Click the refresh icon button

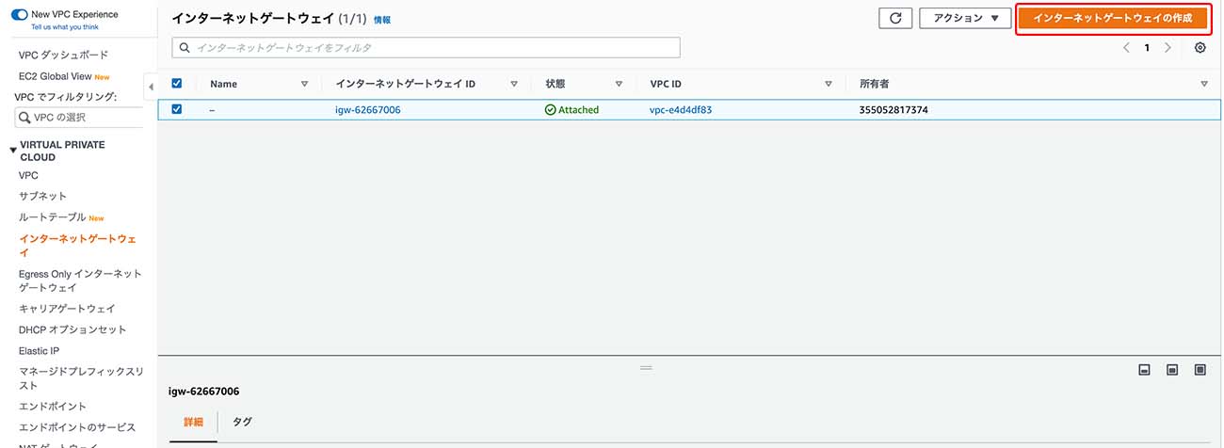coord(894,18)
